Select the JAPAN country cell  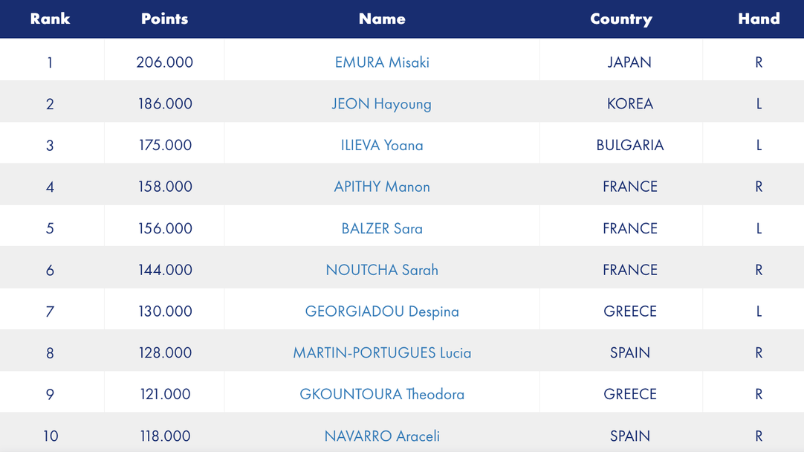pos(629,62)
